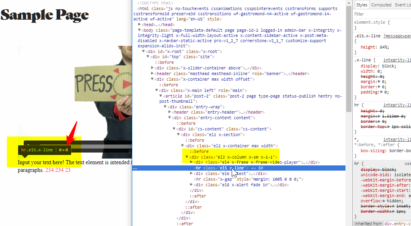411x226 pixels.
Task: Open the Styles tab
Action: coord(362,5)
